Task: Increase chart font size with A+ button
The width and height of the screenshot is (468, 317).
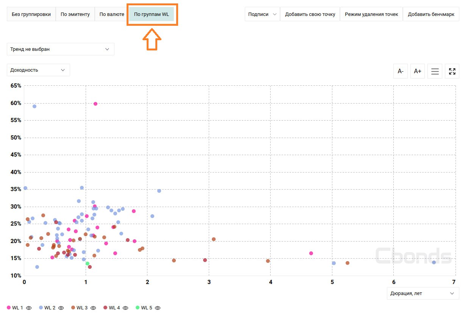Action: 417,71
